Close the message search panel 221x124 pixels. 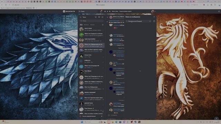pyautogui.click(x=154, y=17)
